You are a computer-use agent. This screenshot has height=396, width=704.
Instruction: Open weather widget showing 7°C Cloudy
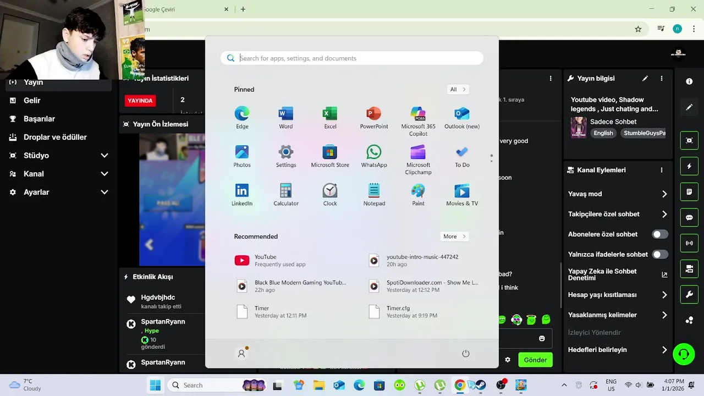click(26, 385)
